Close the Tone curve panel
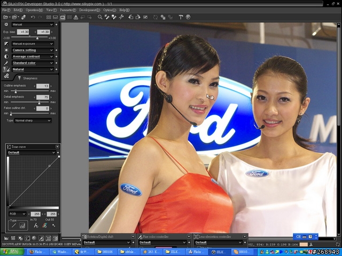Viewport: 342px width, 256px height. tap(57, 147)
